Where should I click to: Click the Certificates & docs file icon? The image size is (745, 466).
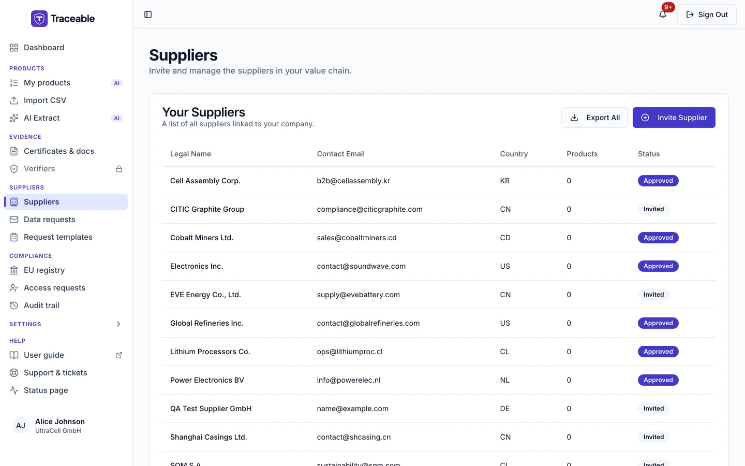click(14, 151)
